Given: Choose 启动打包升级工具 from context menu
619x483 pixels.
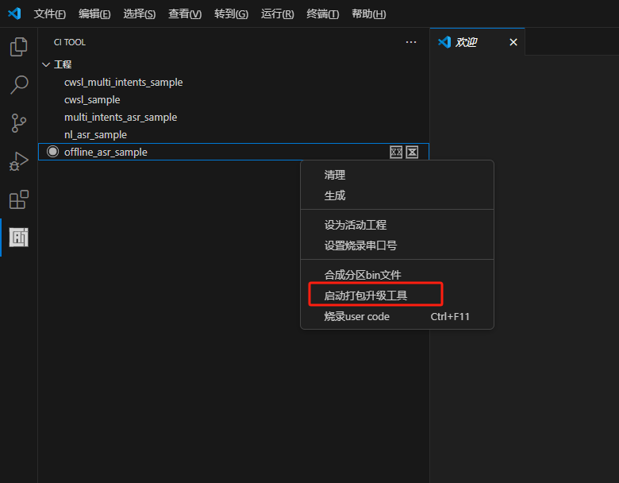Looking at the screenshot, I should pos(365,296).
